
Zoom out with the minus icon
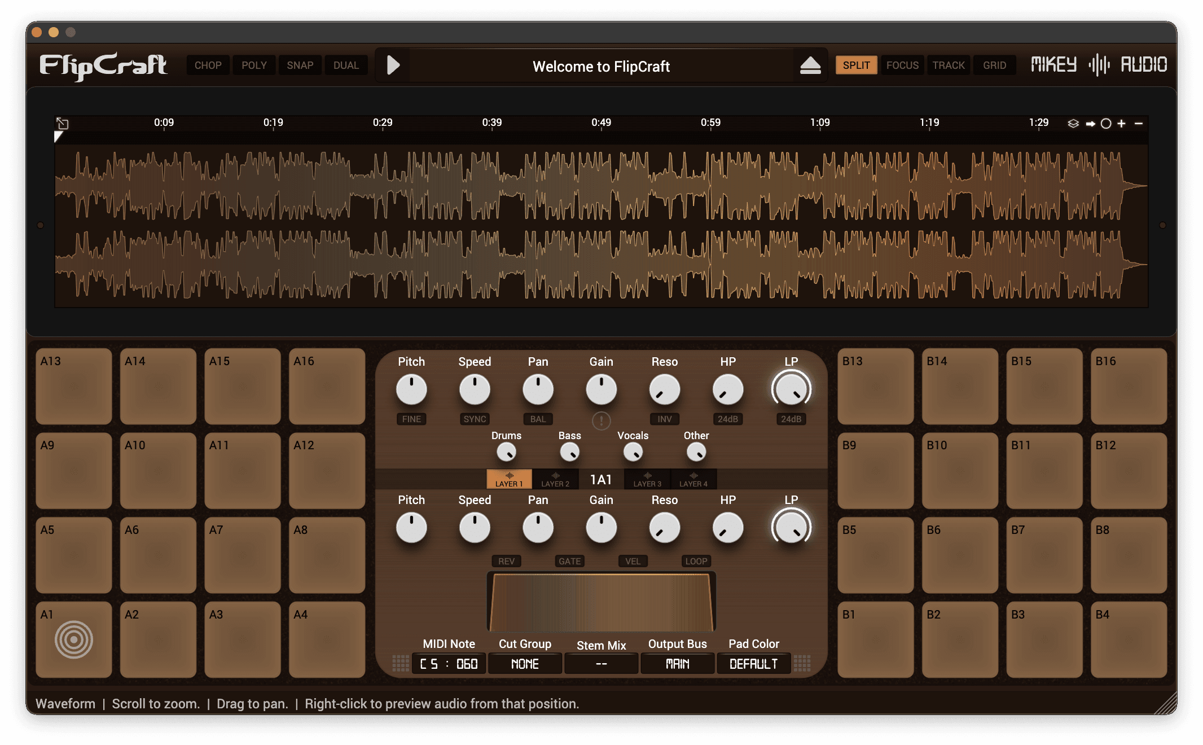pos(1139,124)
